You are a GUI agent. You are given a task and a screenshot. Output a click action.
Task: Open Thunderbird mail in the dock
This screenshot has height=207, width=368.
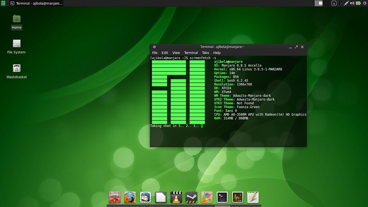(145, 197)
